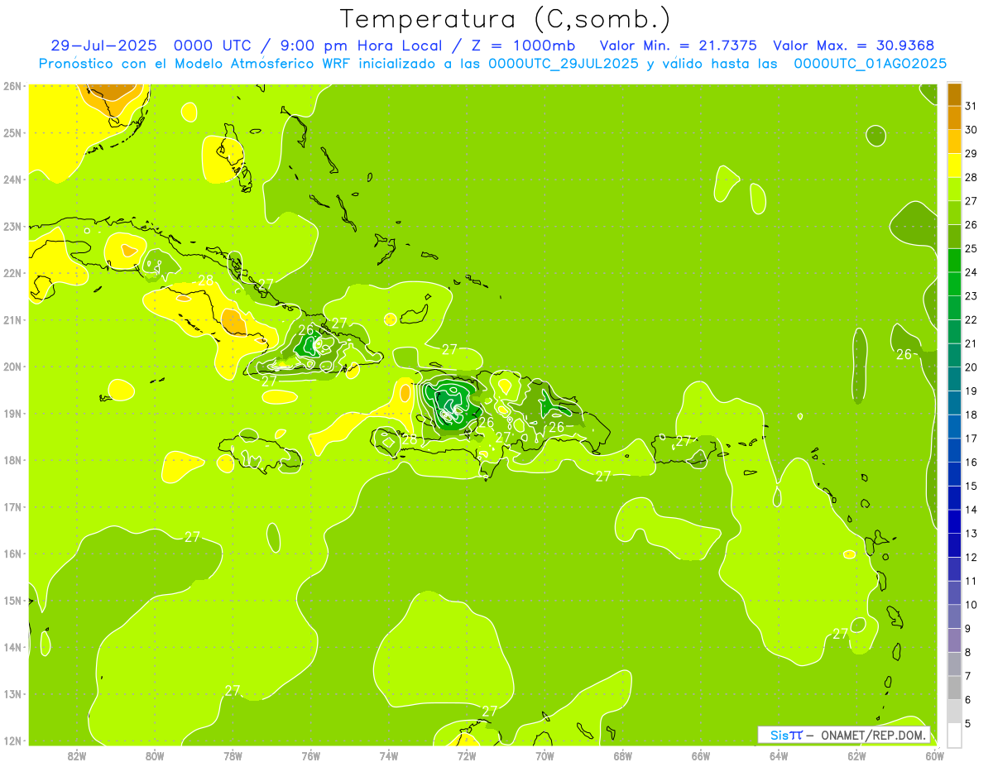
Task: Click the 14N latitude axis label
Action: click(x=12, y=647)
